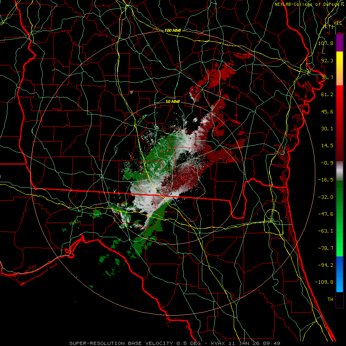Click the 61.2 legend value
Viewport: 346px width, 346px height.
point(327,94)
